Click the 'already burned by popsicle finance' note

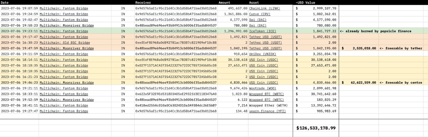coord(375,31)
